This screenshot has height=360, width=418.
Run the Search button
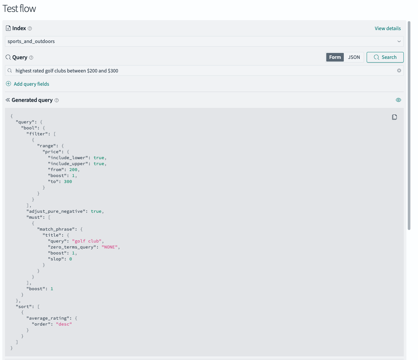(x=385, y=57)
